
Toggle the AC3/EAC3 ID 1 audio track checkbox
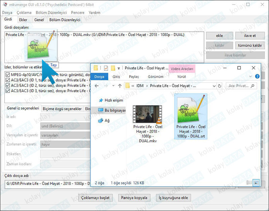[8, 80]
